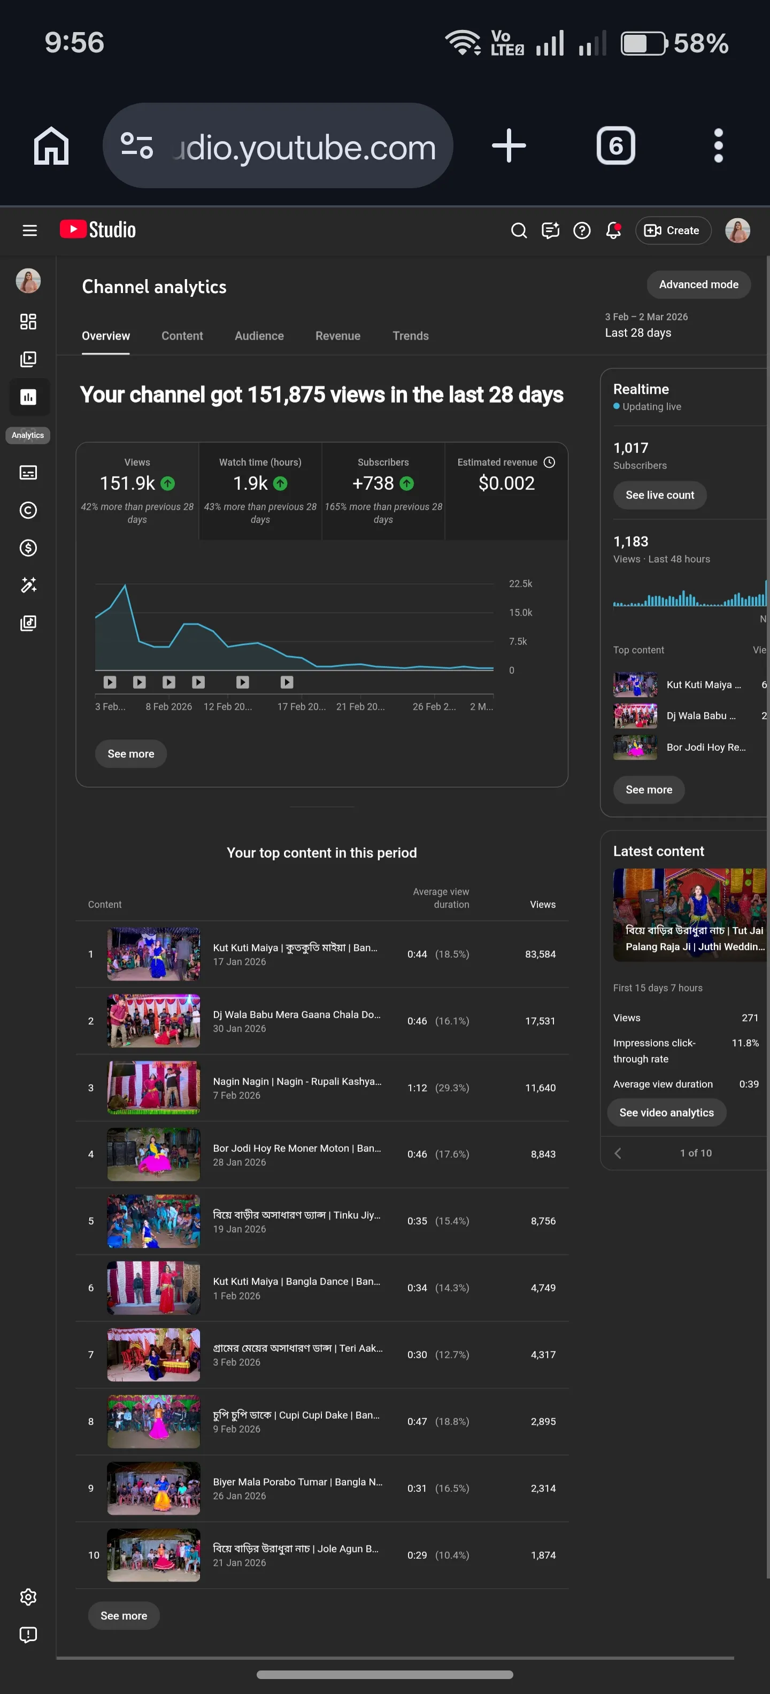Select the Estimated revenue metric card

506,490
